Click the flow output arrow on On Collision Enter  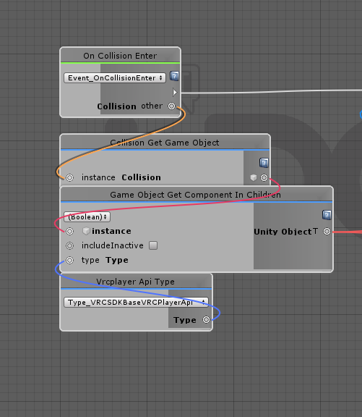pos(175,92)
